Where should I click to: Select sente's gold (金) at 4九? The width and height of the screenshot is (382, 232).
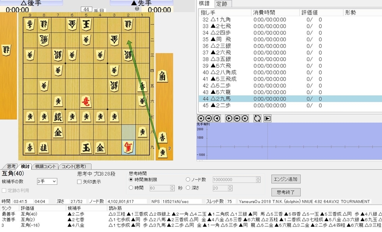pyautogui.click(x=100, y=147)
